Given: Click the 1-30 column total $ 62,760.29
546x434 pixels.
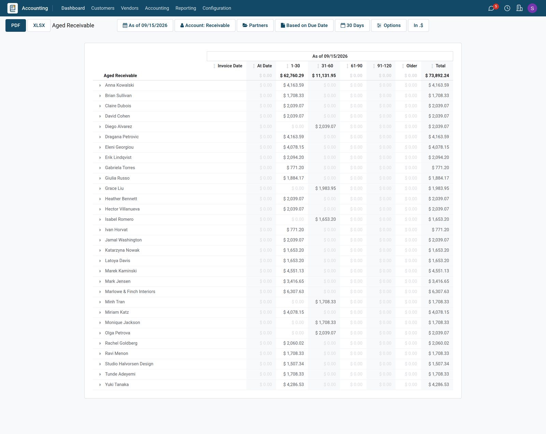Looking at the screenshot, I should [292, 76].
